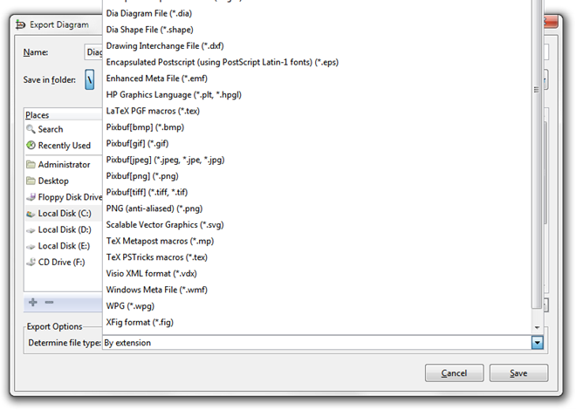This screenshot has height=410, width=576.
Task: Select the CD Drive (F:) icon
Action: tap(31, 262)
